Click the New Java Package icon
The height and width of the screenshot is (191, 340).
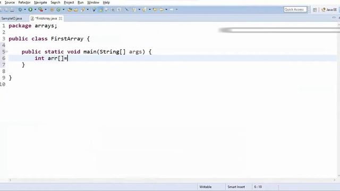pos(52,10)
